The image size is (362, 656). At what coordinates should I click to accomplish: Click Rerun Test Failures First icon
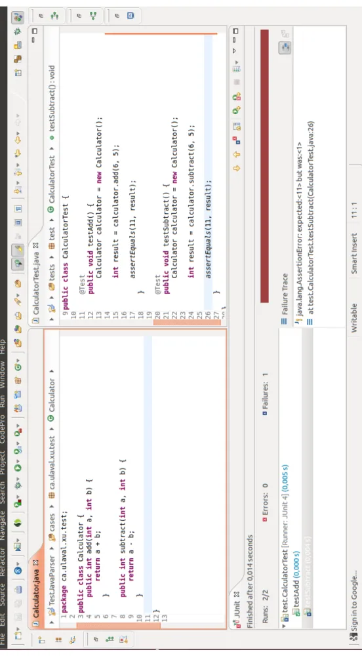[x=237, y=96]
